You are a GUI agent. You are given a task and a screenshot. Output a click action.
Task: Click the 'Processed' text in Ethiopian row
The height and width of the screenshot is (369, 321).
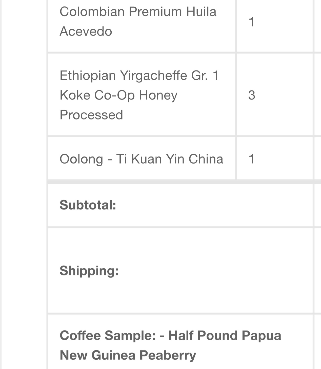91,115
